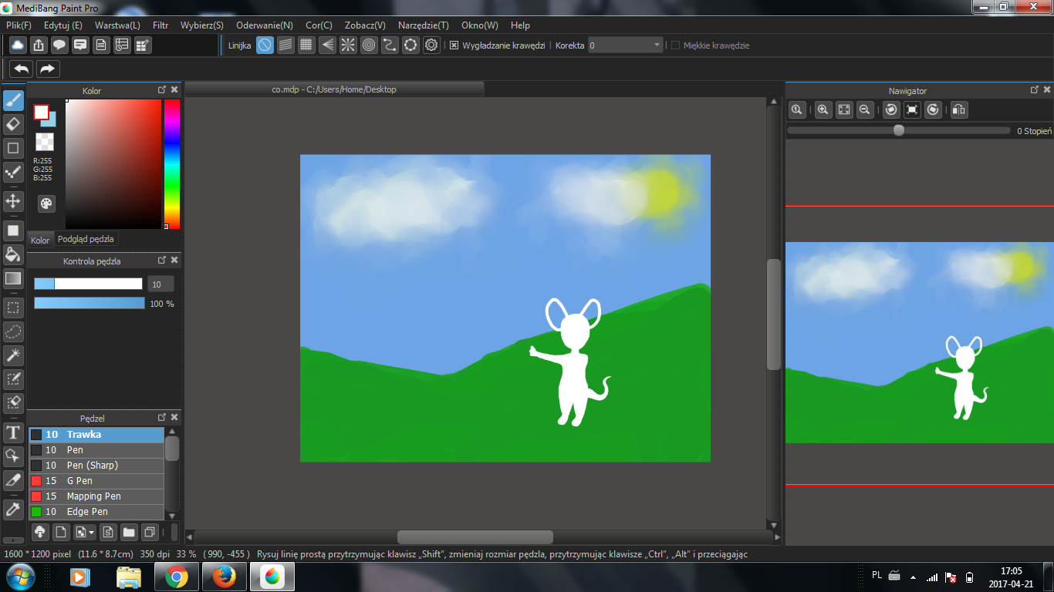Open the Warstwa(L) menu
This screenshot has height=592, width=1054.
117,25
